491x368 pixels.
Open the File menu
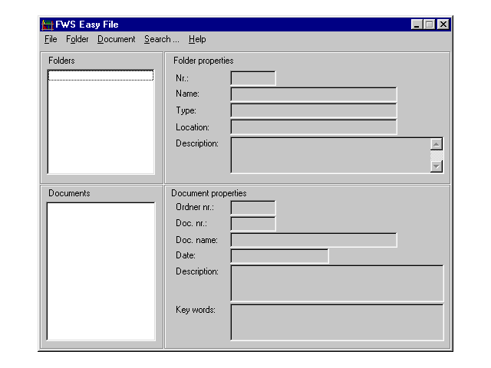pos(51,39)
